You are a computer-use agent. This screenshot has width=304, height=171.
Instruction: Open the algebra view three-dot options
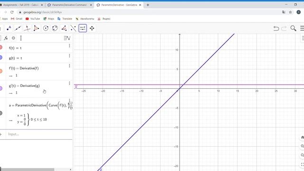(21, 38)
